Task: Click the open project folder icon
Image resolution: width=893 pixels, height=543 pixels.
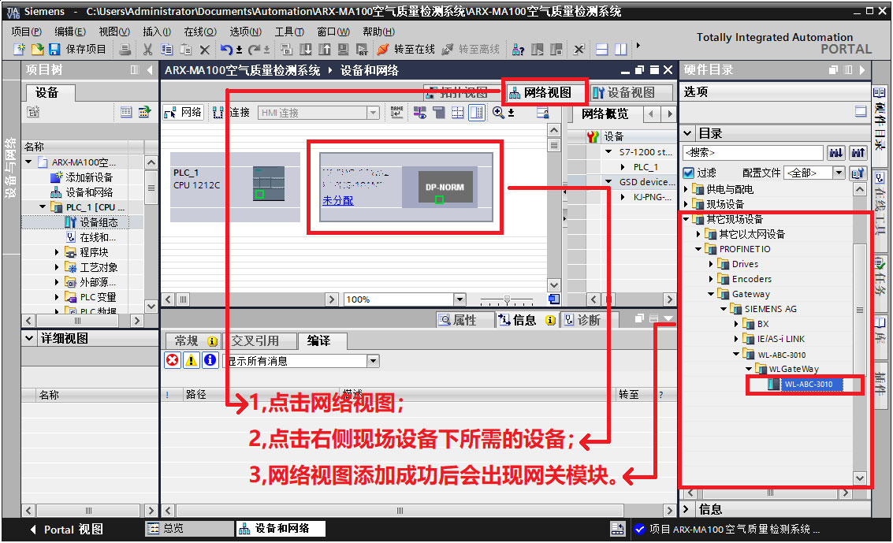Action: (x=37, y=50)
